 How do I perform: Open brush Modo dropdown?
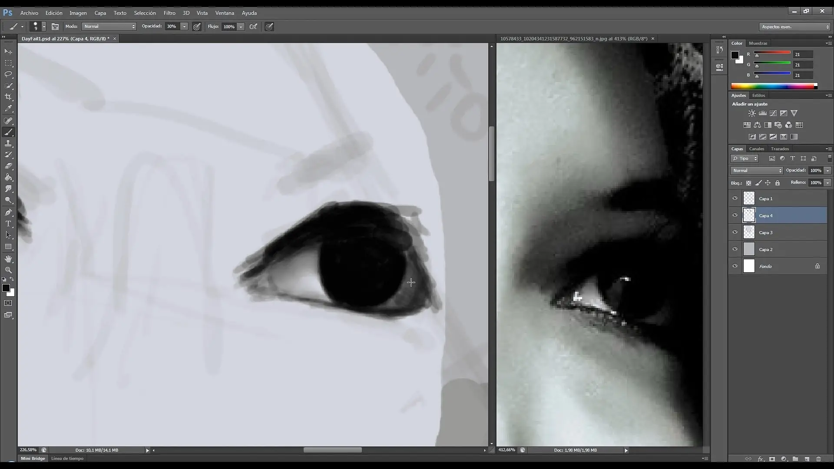(x=109, y=26)
